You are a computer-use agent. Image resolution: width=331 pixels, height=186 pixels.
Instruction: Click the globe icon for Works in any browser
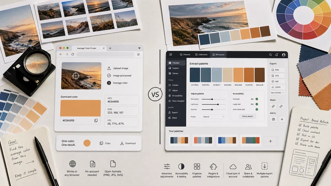point(73,164)
